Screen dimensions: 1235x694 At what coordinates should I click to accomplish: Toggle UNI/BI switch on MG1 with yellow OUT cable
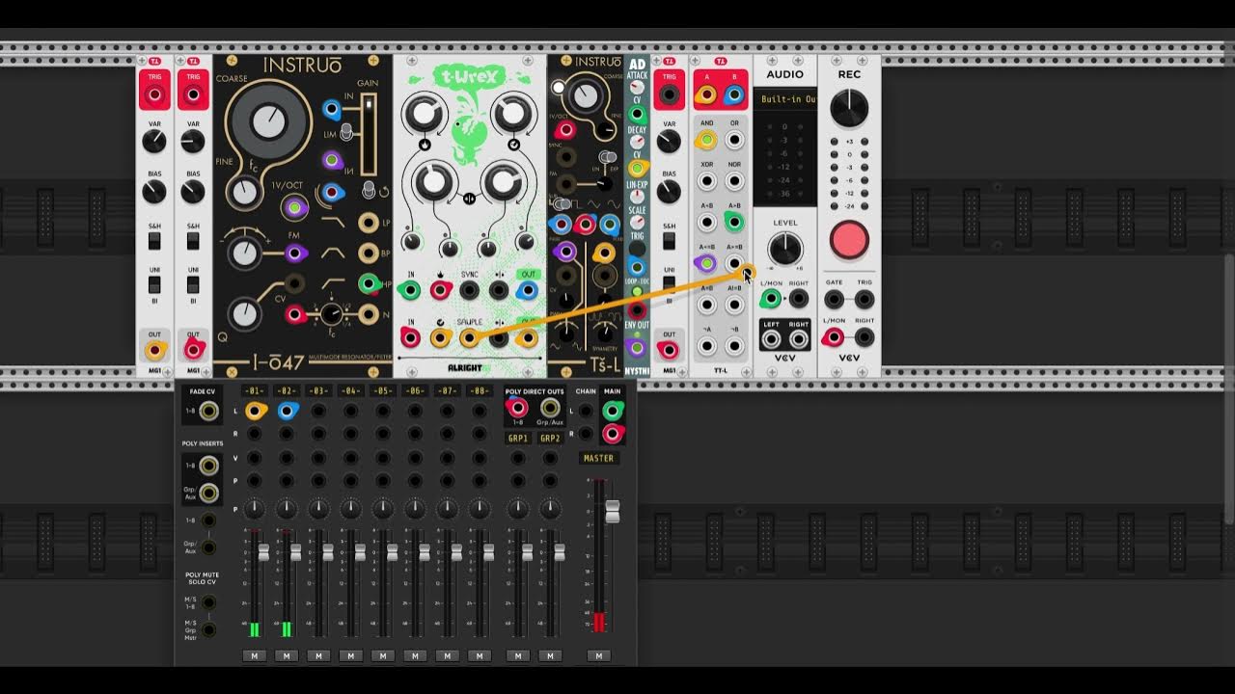[x=154, y=285]
